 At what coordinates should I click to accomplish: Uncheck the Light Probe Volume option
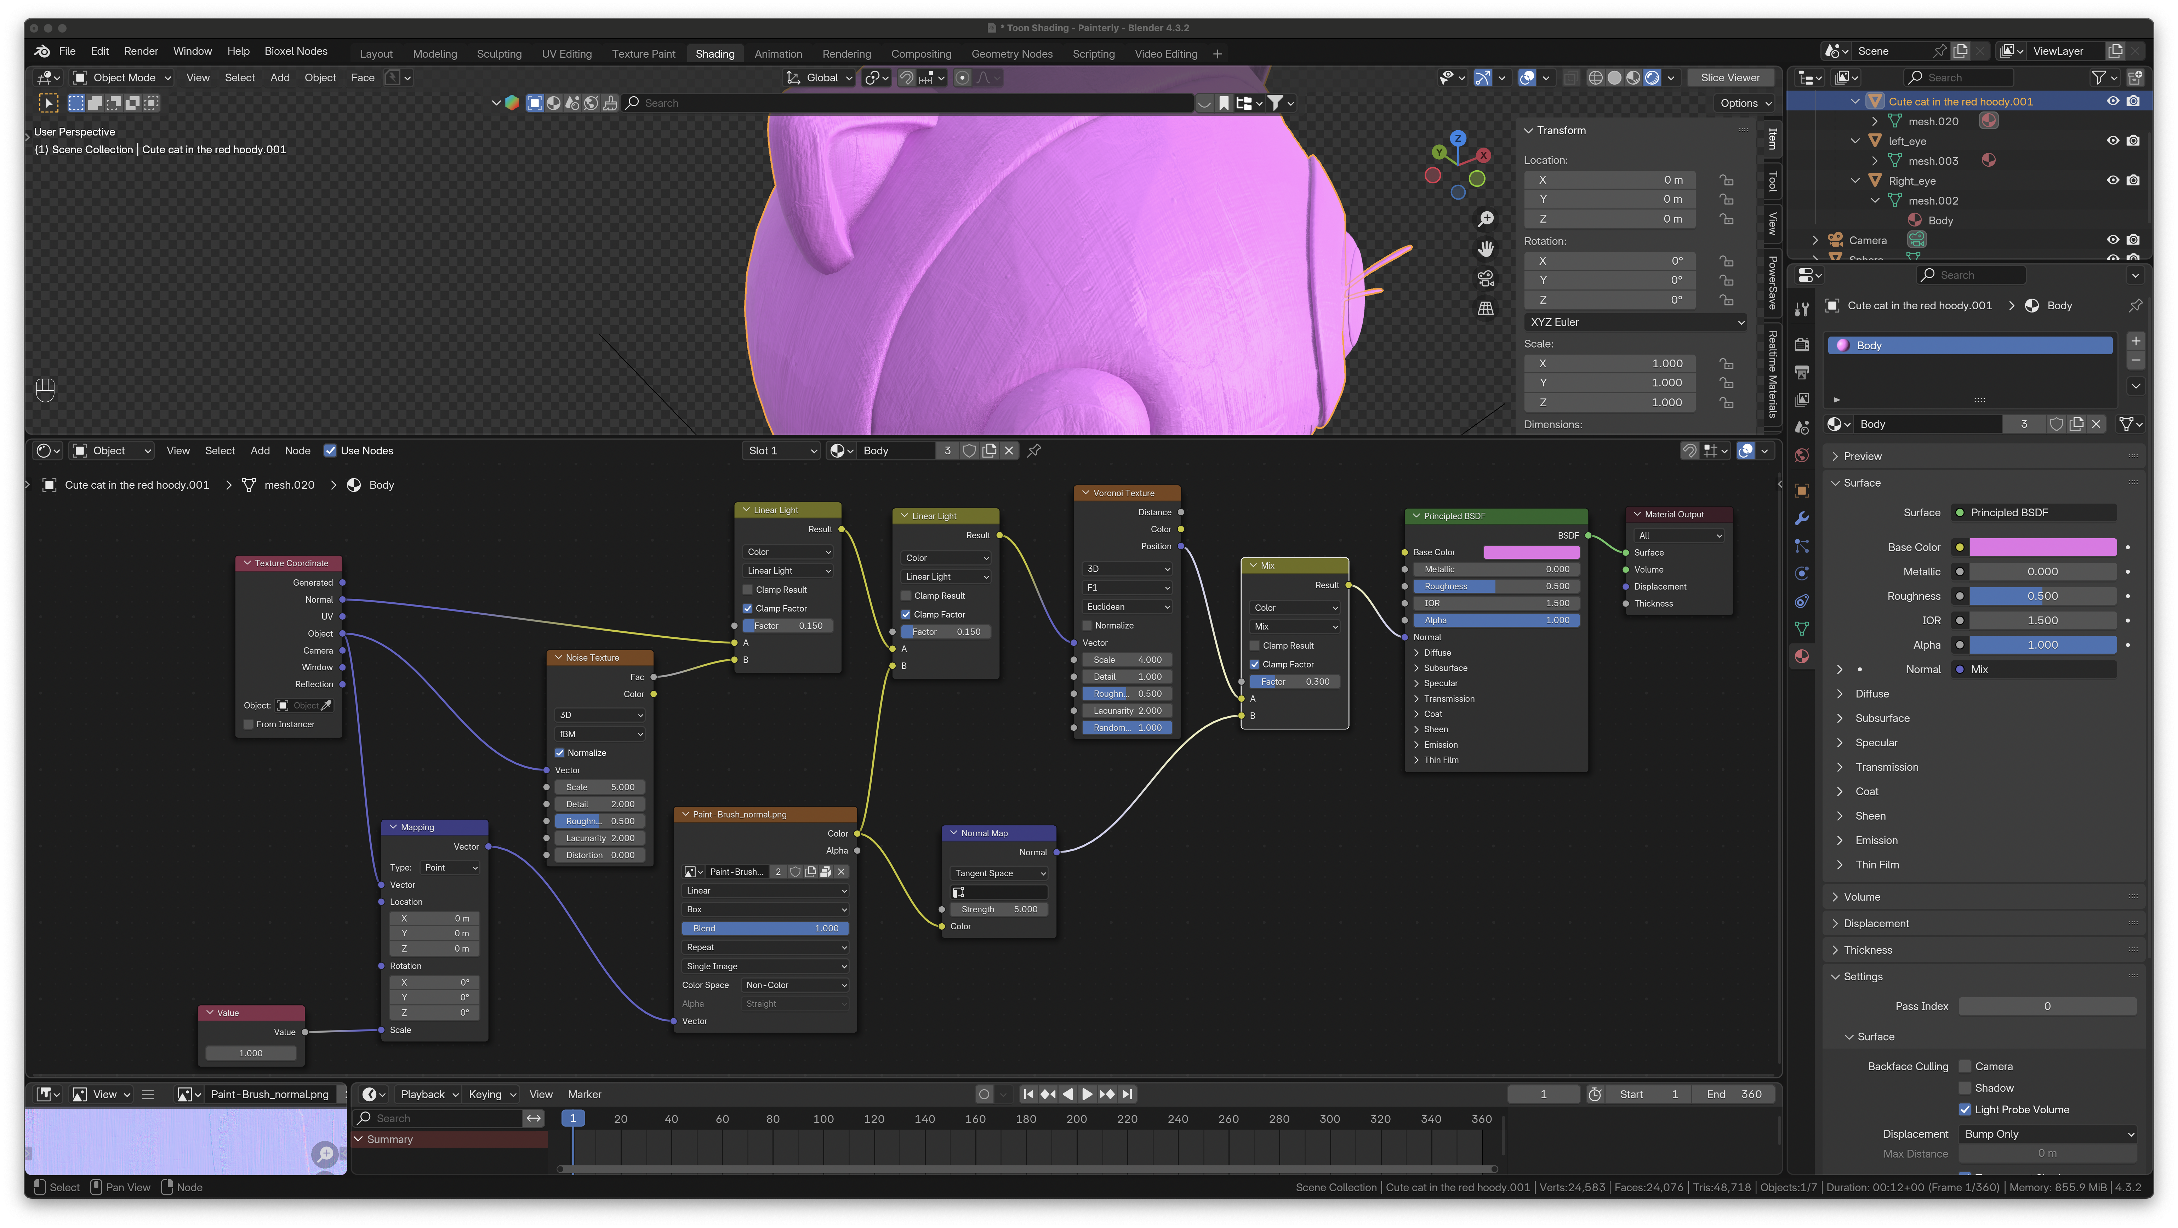[x=1965, y=1110]
